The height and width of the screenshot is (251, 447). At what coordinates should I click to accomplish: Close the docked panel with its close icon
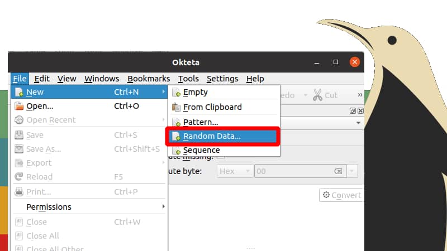click(360, 110)
